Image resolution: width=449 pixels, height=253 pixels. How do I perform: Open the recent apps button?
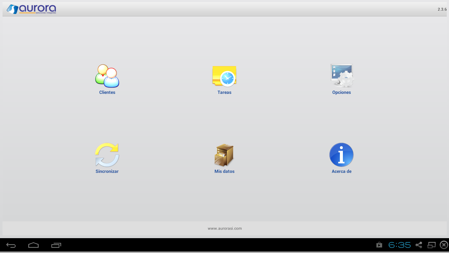click(56, 245)
